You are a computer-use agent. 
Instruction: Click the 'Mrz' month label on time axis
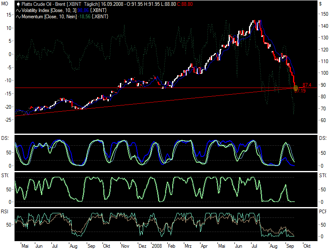[x=188, y=246]
